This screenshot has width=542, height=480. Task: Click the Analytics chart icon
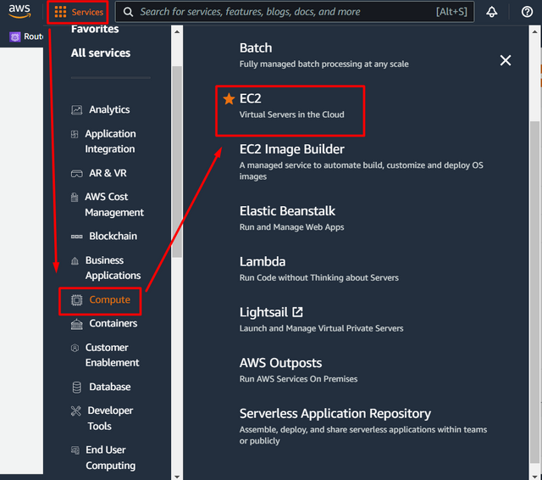tap(77, 110)
